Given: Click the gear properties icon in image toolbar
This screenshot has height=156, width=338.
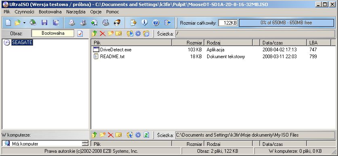Looking at the screenshot, I should 138,34.
